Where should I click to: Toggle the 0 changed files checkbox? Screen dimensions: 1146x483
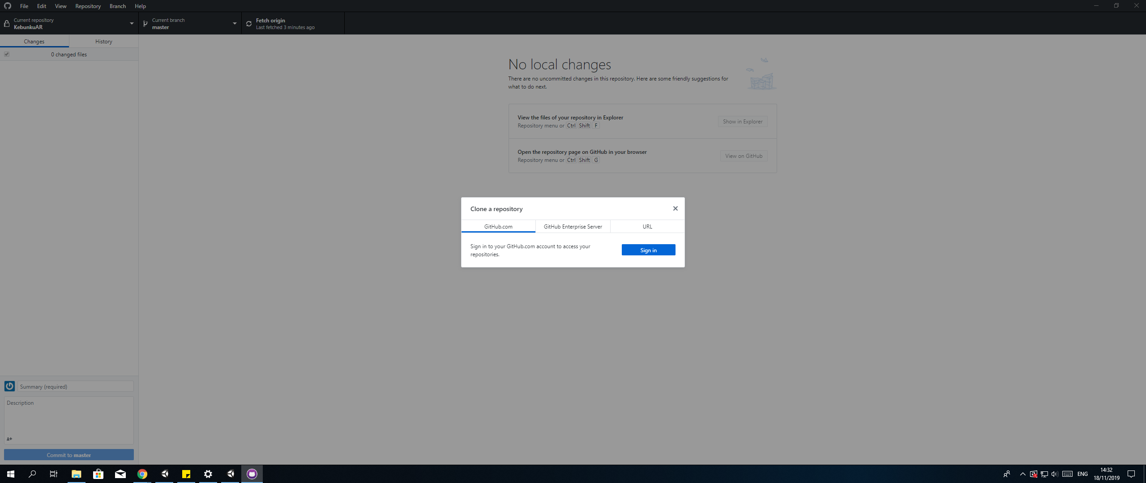(7, 54)
